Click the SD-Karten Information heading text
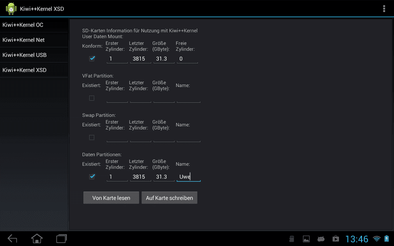 click(x=140, y=31)
